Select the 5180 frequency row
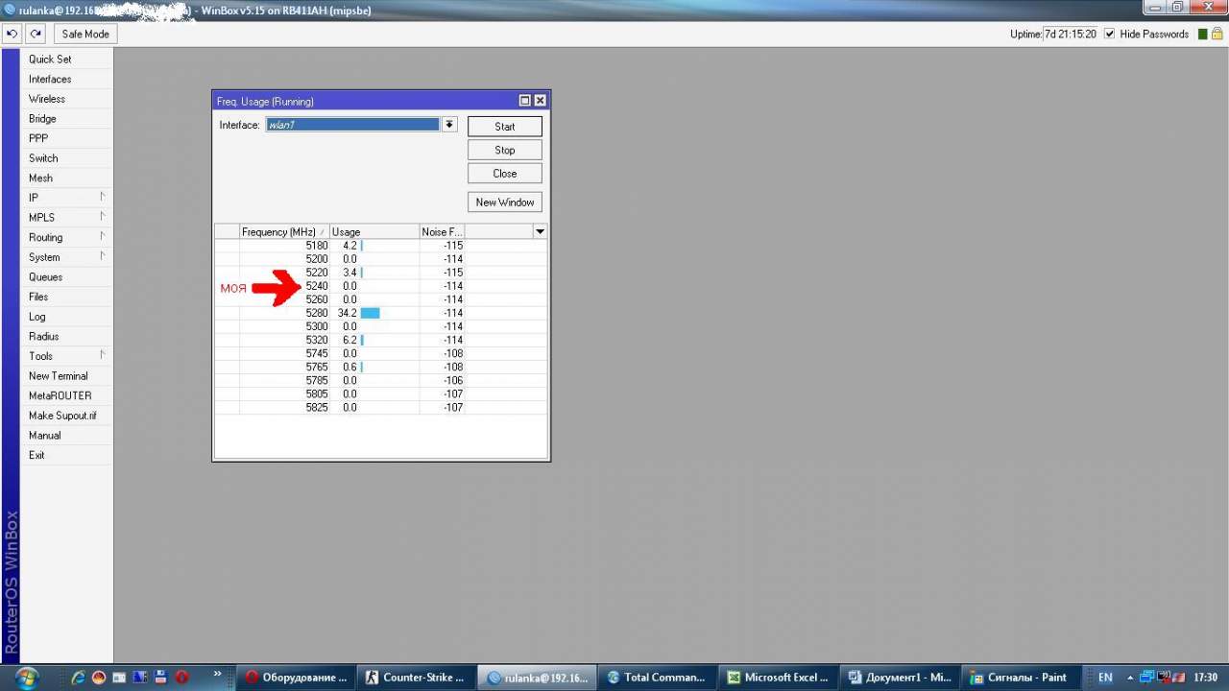This screenshot has height=691, width=1229. click(380, 246)
